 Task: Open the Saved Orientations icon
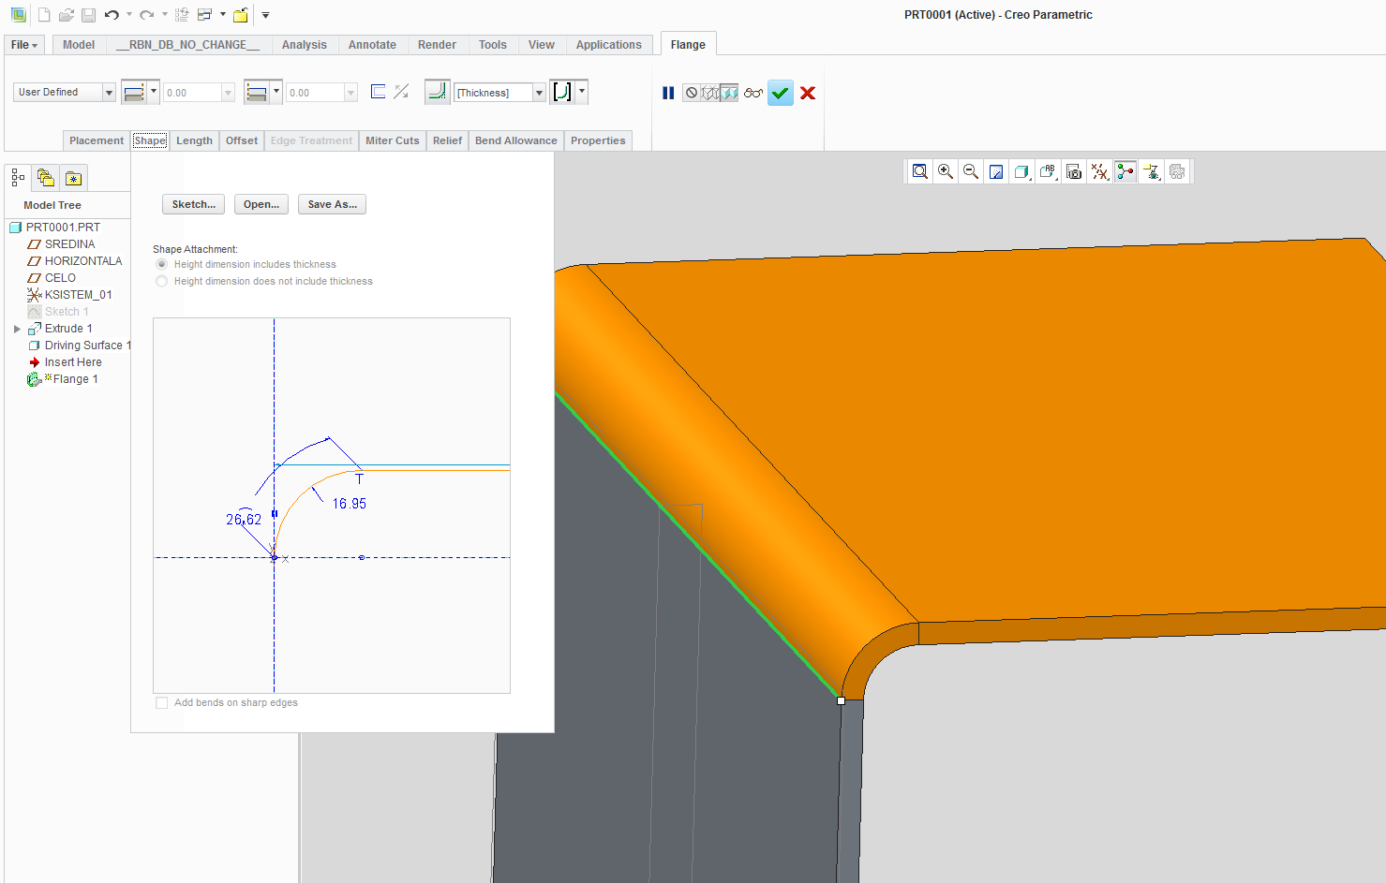click(1048, 171)
